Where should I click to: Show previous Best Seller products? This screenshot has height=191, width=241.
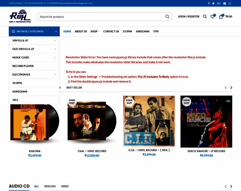[x=225, y=88]
